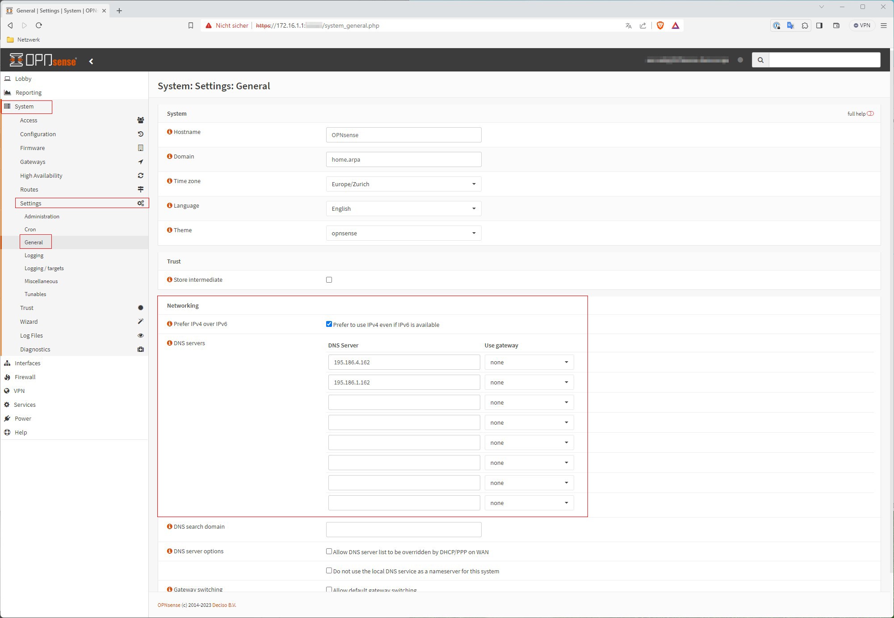The width and height of the screenshot is (894, 618).
Task: Click the browser share icon
Action: pyautogui.click(x=642, y=25)
